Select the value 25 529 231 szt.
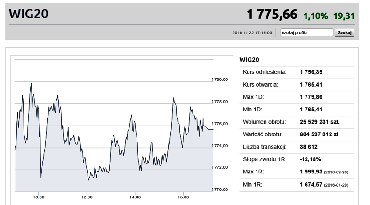 (x=320, y=122)
